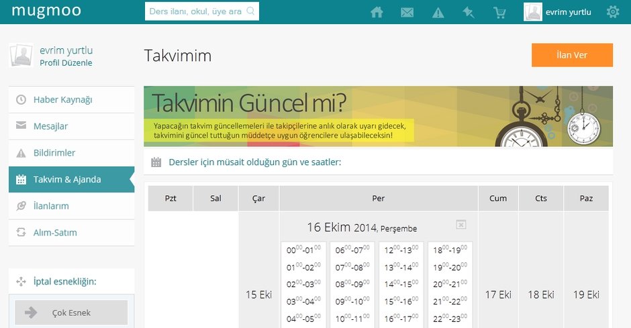Toggle the 14-15 time slot
This screenshot has height=328, width=631.
401,284
